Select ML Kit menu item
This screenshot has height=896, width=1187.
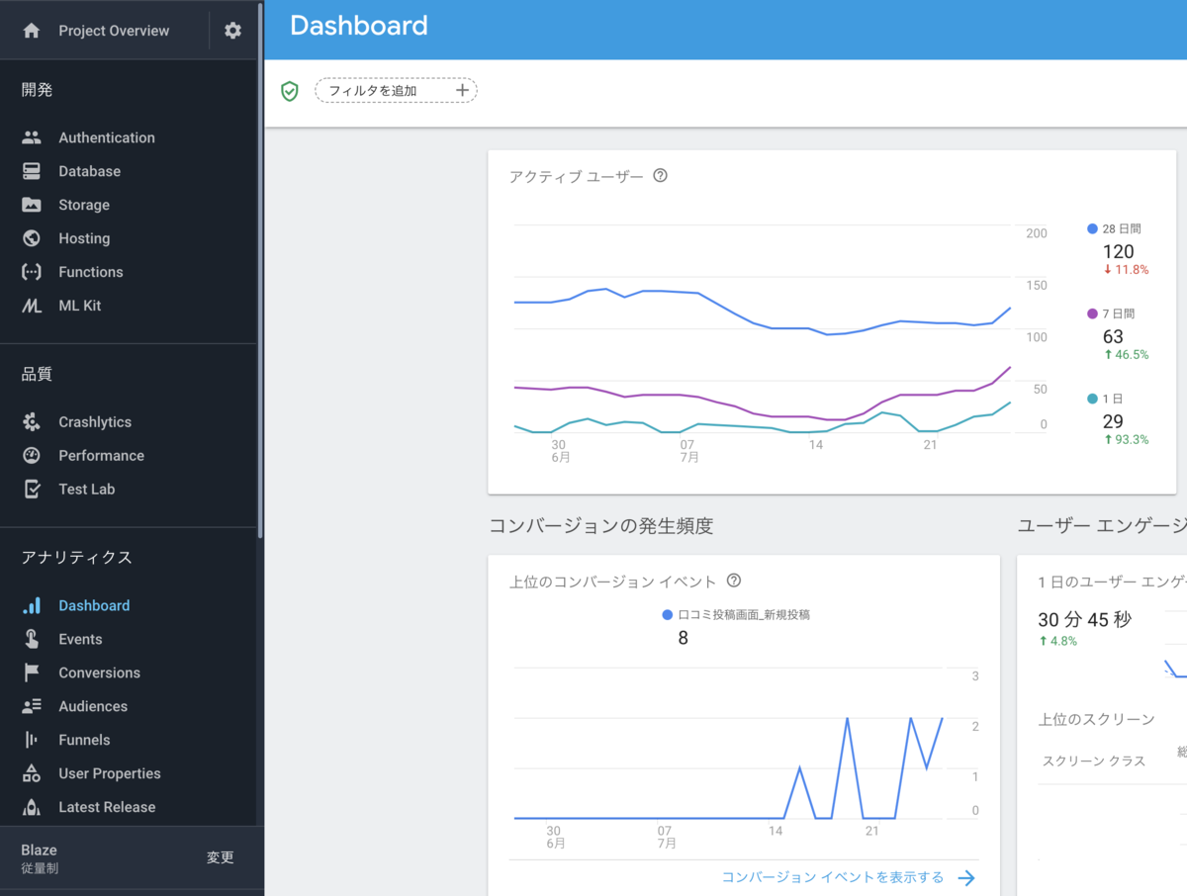(80, 306)
